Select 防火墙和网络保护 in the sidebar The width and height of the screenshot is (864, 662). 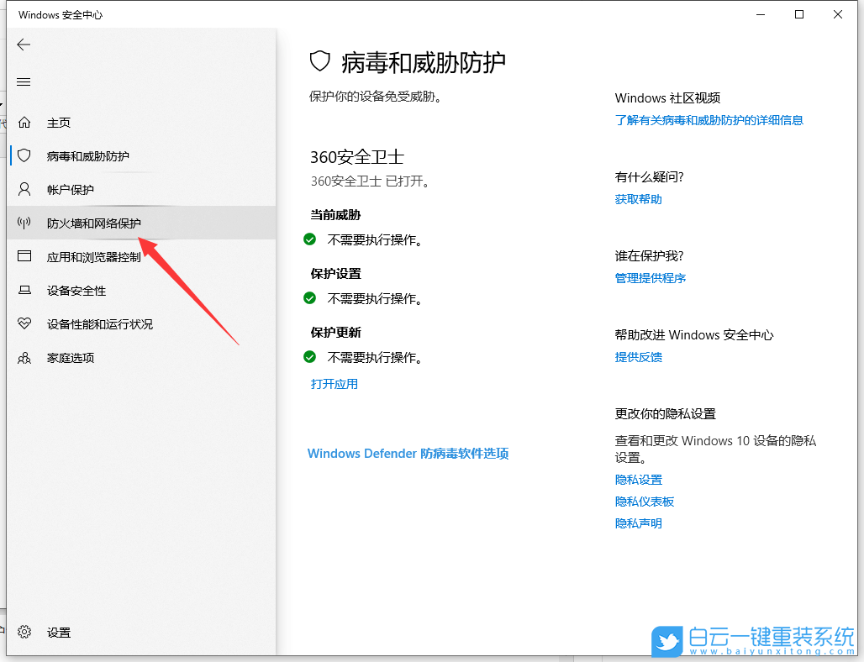click(80, 223)
